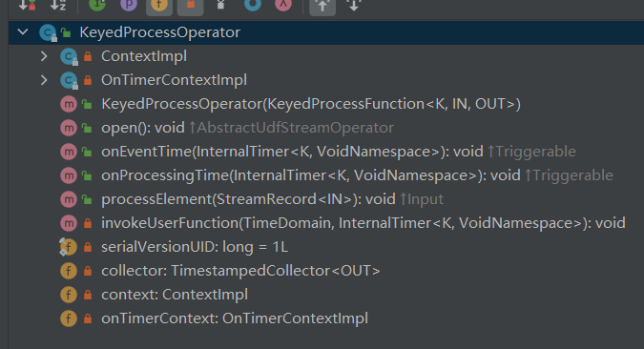
Task: Click Autoscroll to Source up-arrow icon
Action: [x=322, y=5]
